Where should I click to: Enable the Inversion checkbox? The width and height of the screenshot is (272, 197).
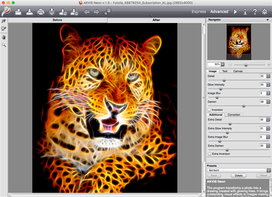tap(209, 110)
